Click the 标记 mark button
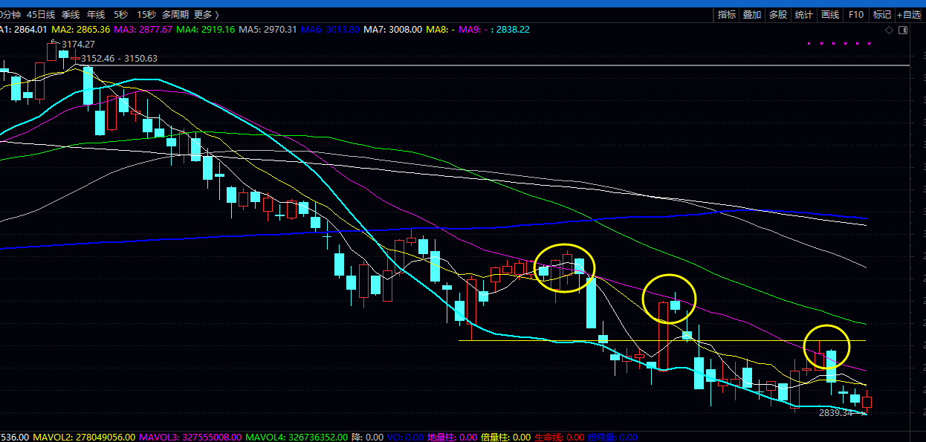Viewport: 926px width, 442px height. 881,15
